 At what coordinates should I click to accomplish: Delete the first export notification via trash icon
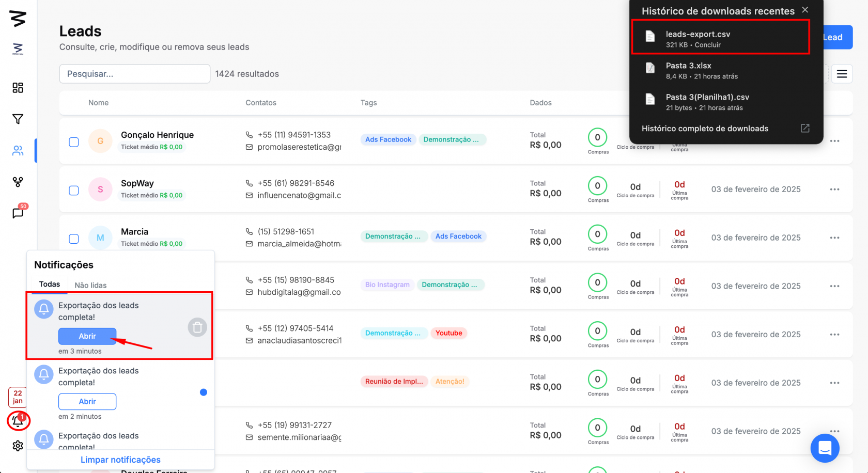[x=197, y=327]
